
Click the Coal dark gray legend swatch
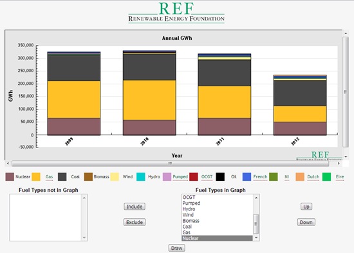(x=62, y=177)
